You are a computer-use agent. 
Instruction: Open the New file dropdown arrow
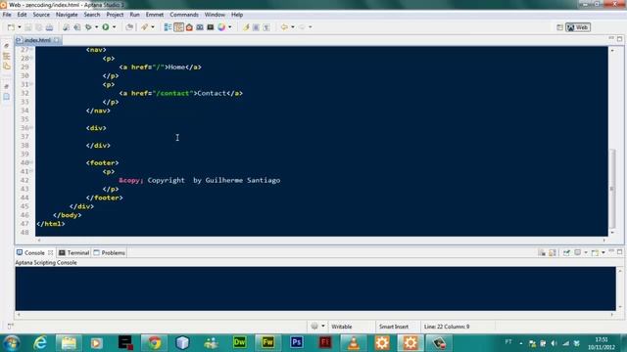(20, 27)
